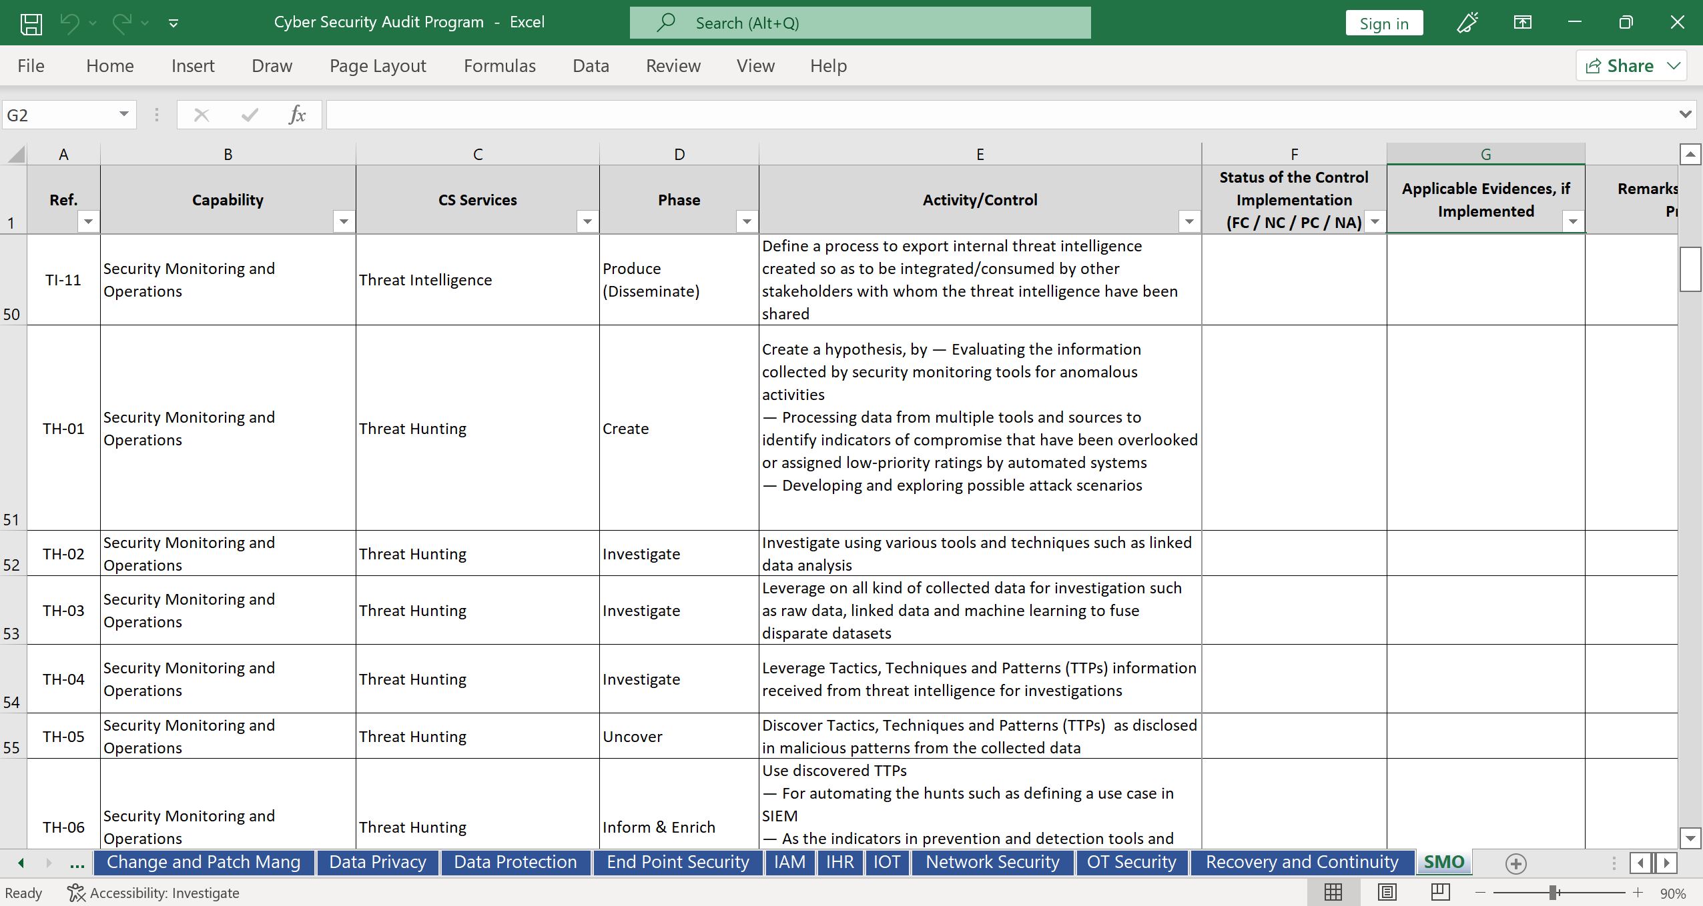Switch to Normal view in status bar

pos(1333,892)
